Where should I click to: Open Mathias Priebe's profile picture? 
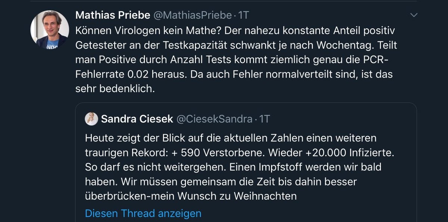[x=50, y=30]
